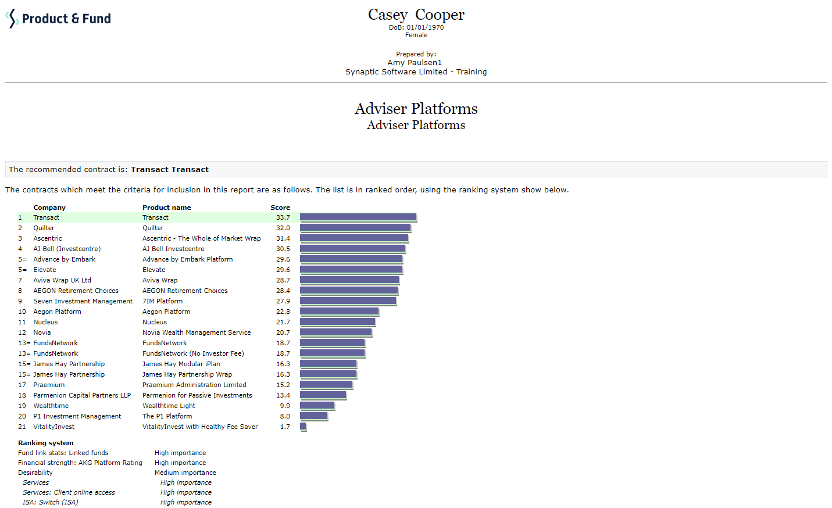Click The P1 Platform product
This screenshot has height=508, width=832.
point(167,416)
